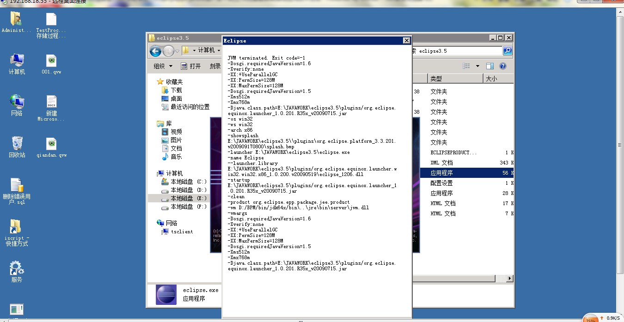Select 本地磁盘 (D:) drive

184,190
